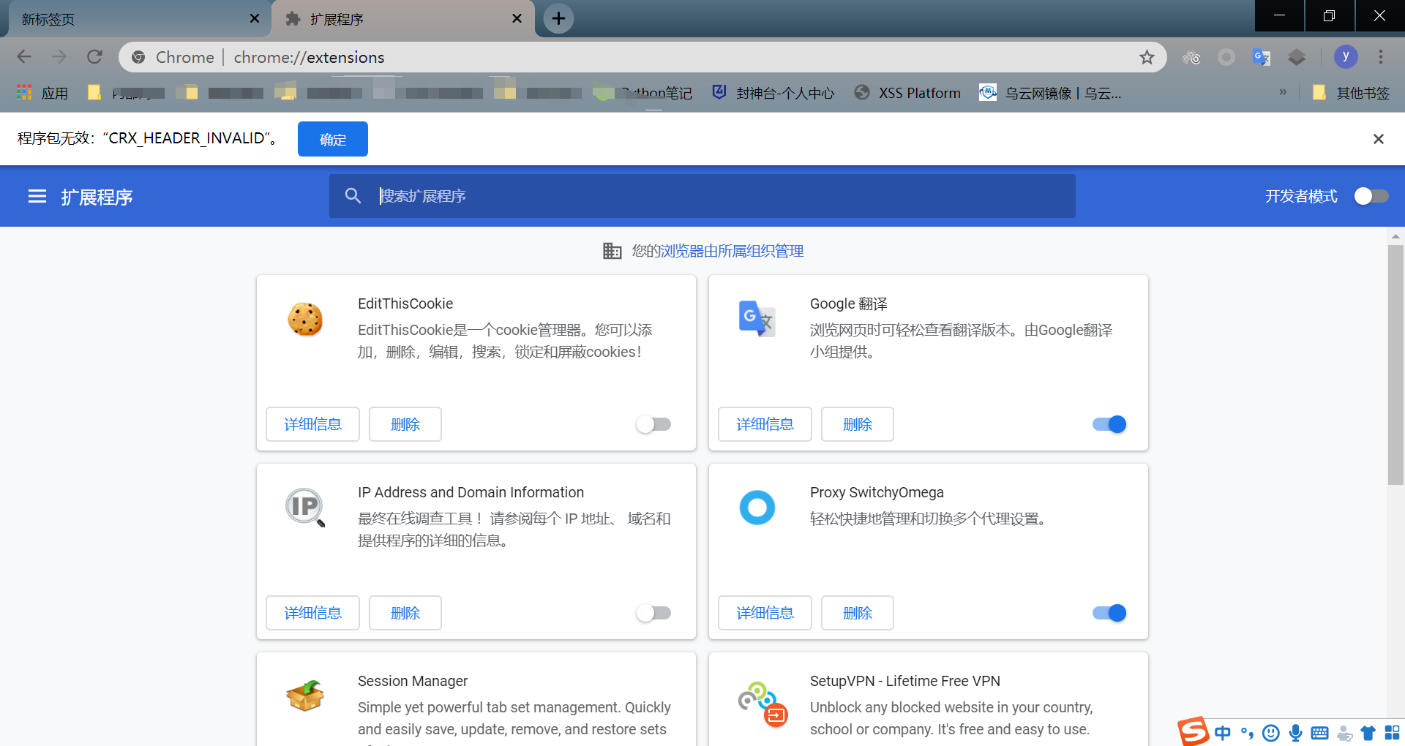The image size is (1405, 746).
Task: Disable the Proxy SwitchyOmega toggle
Action: pyautogui.click(x=1109, y=613)
